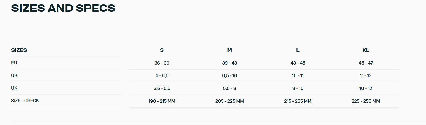
Task: Click the UK row label
Action: click(14, 88)
